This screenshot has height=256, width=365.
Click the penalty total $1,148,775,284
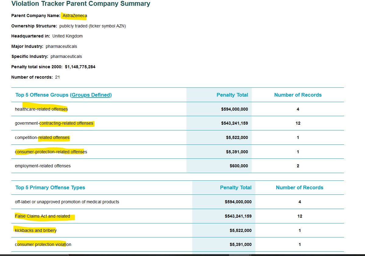[80, 67]
